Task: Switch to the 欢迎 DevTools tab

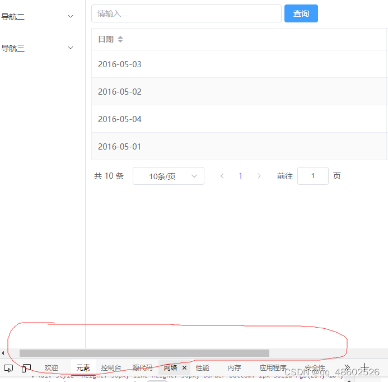Action: (51, 368)
